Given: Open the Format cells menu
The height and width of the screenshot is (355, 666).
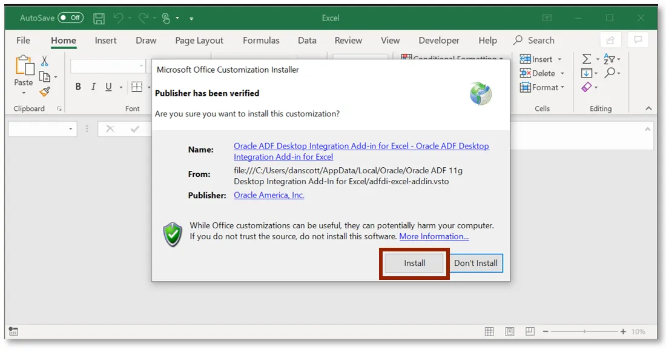Looking at the screenshot, I should [x=542, y=87].
